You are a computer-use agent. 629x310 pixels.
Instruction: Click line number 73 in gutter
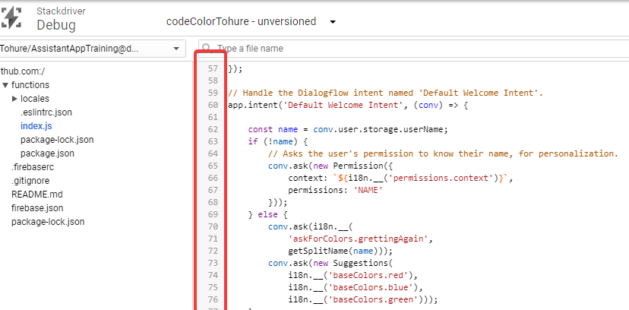point(213,263)
